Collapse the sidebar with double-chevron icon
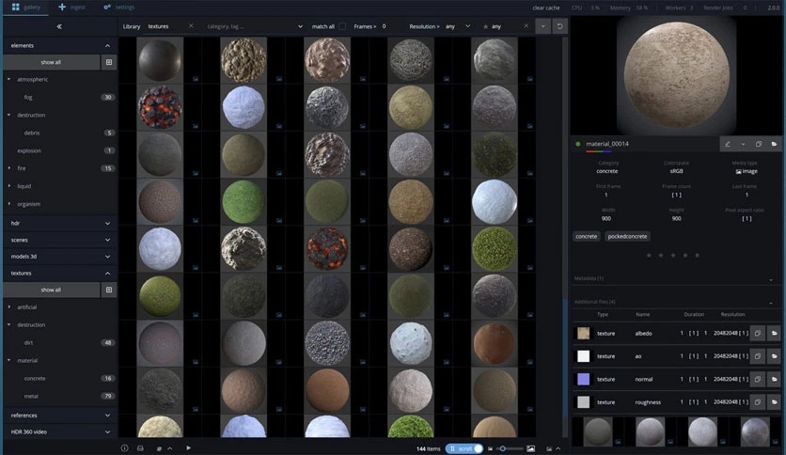This screenshot has width=786, height=455. [59, 26]
